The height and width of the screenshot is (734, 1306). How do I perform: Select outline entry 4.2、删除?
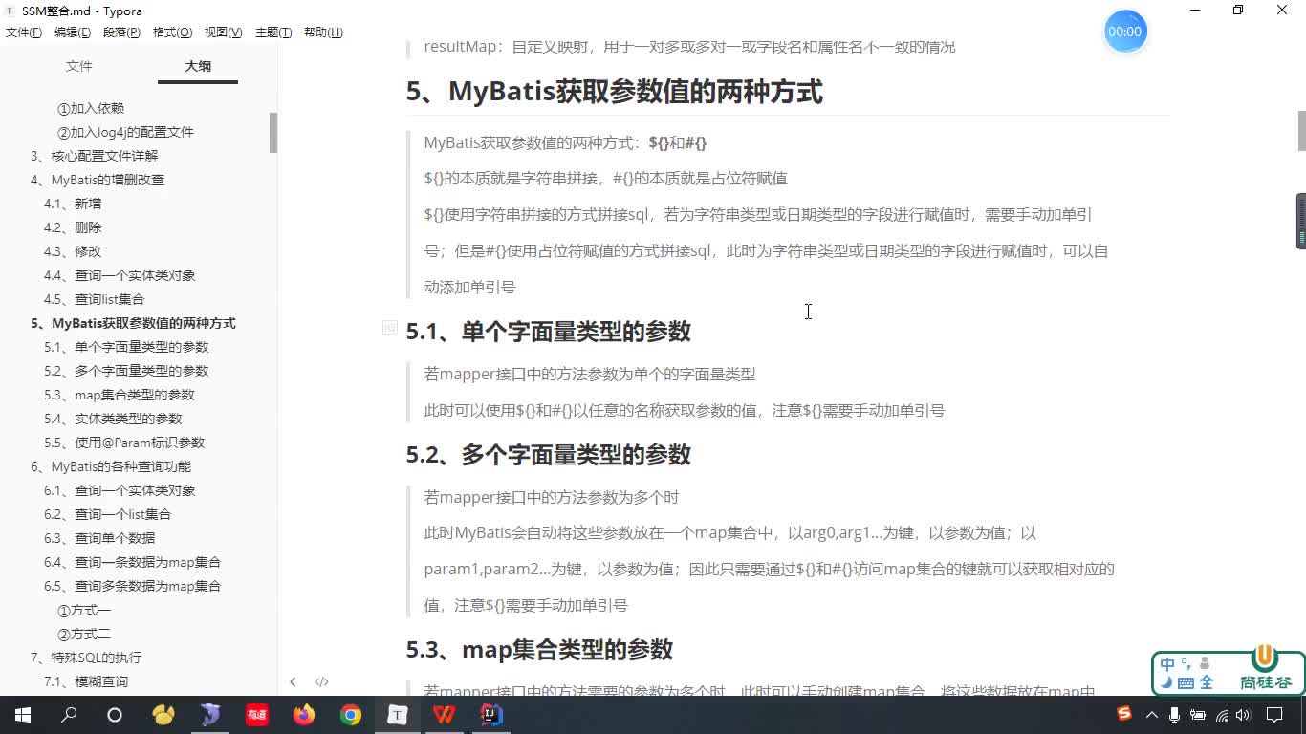coord(73,227)
